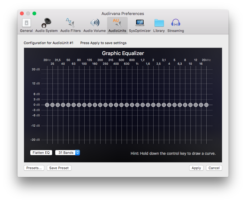Click the 200 Hz band slider knob

tap(100, 105)
